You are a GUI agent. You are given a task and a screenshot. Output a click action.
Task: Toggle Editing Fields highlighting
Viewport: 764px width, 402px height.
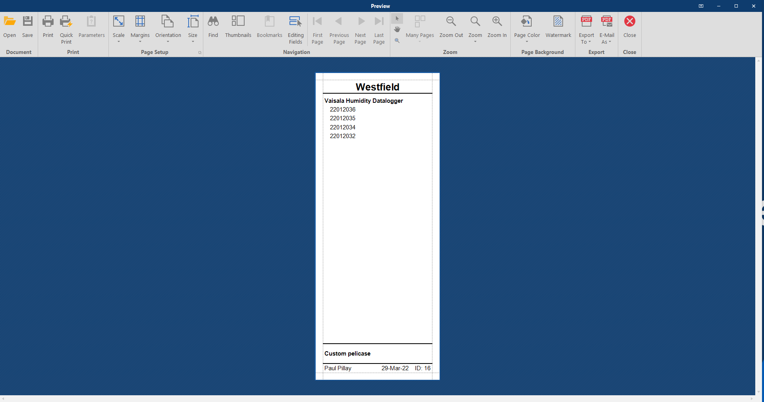pyautogui.click(x=296, y=21)
